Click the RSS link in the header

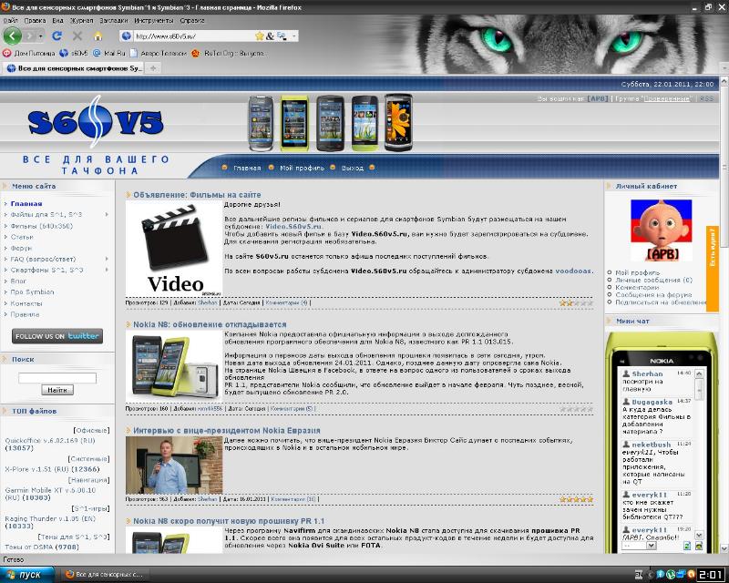coord(706,98)
